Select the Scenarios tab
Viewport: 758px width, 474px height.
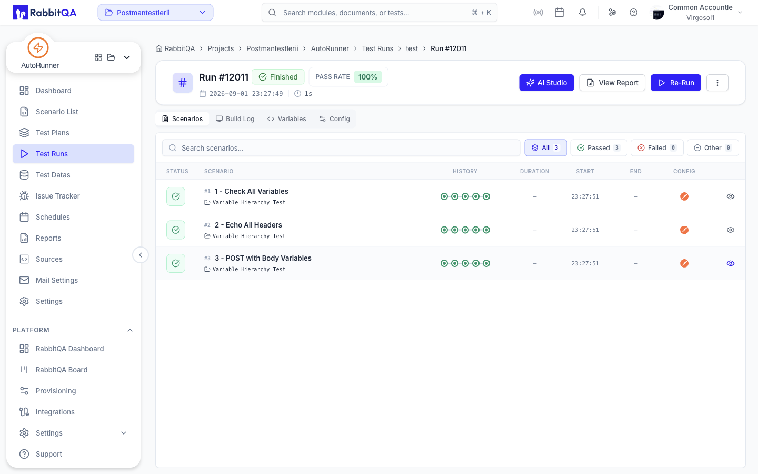point(183,119)
